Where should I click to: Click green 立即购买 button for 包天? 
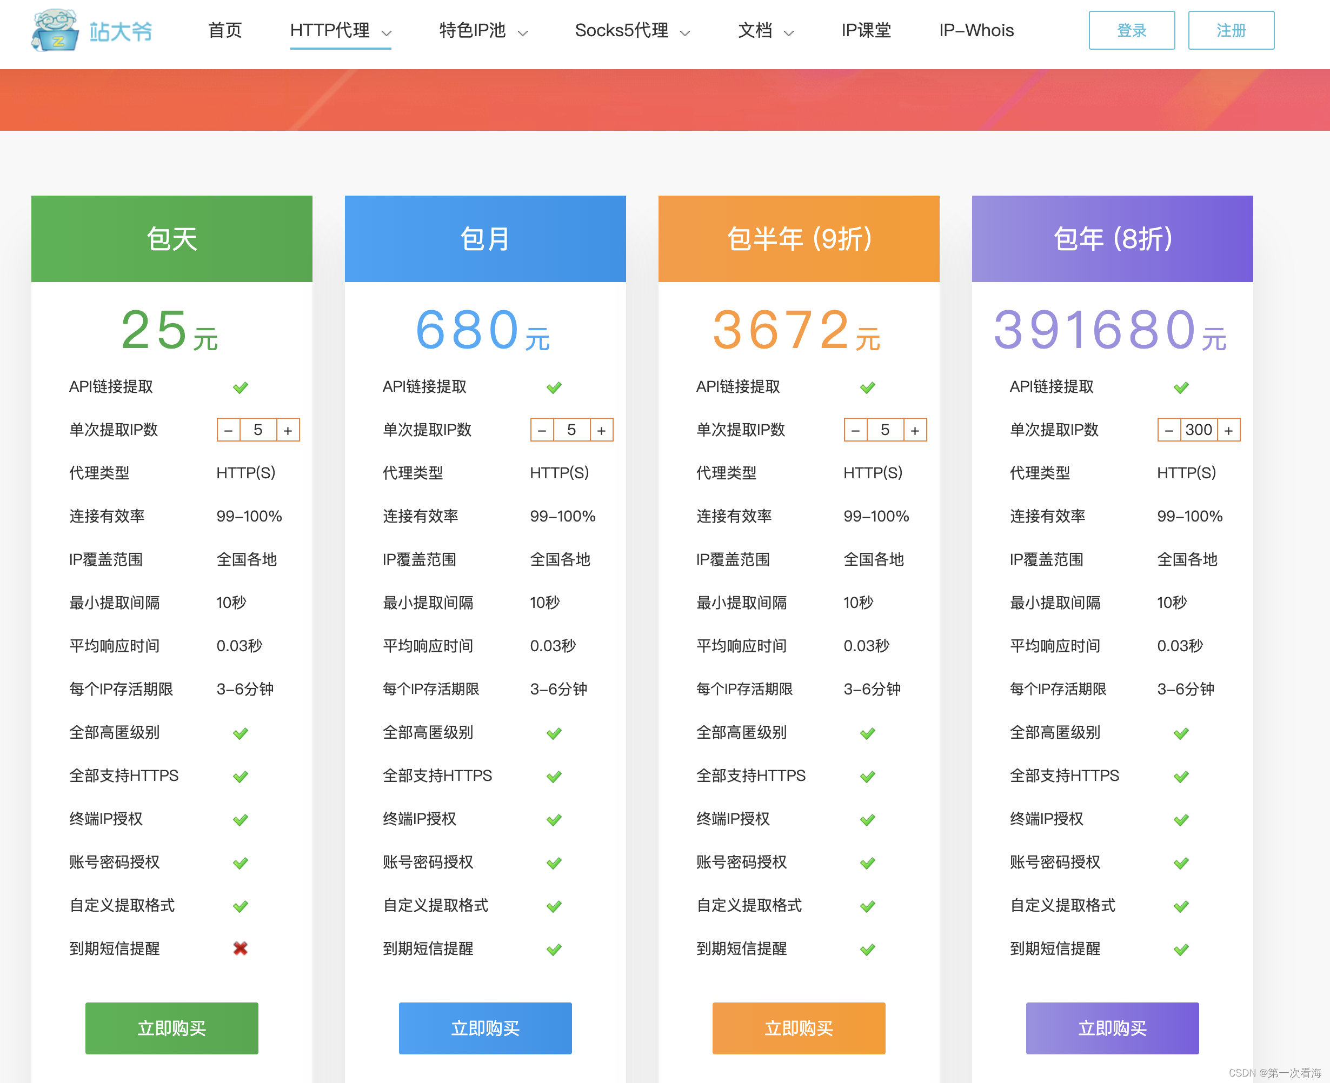tap(171, 1028)
